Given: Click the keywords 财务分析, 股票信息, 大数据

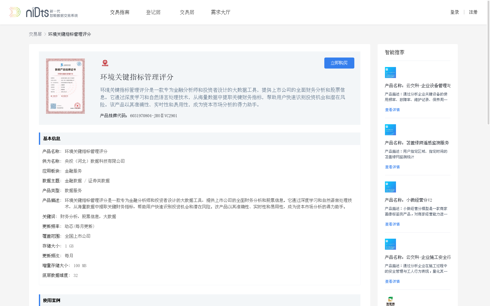Looking at the screenshot, I should (88, 217).
